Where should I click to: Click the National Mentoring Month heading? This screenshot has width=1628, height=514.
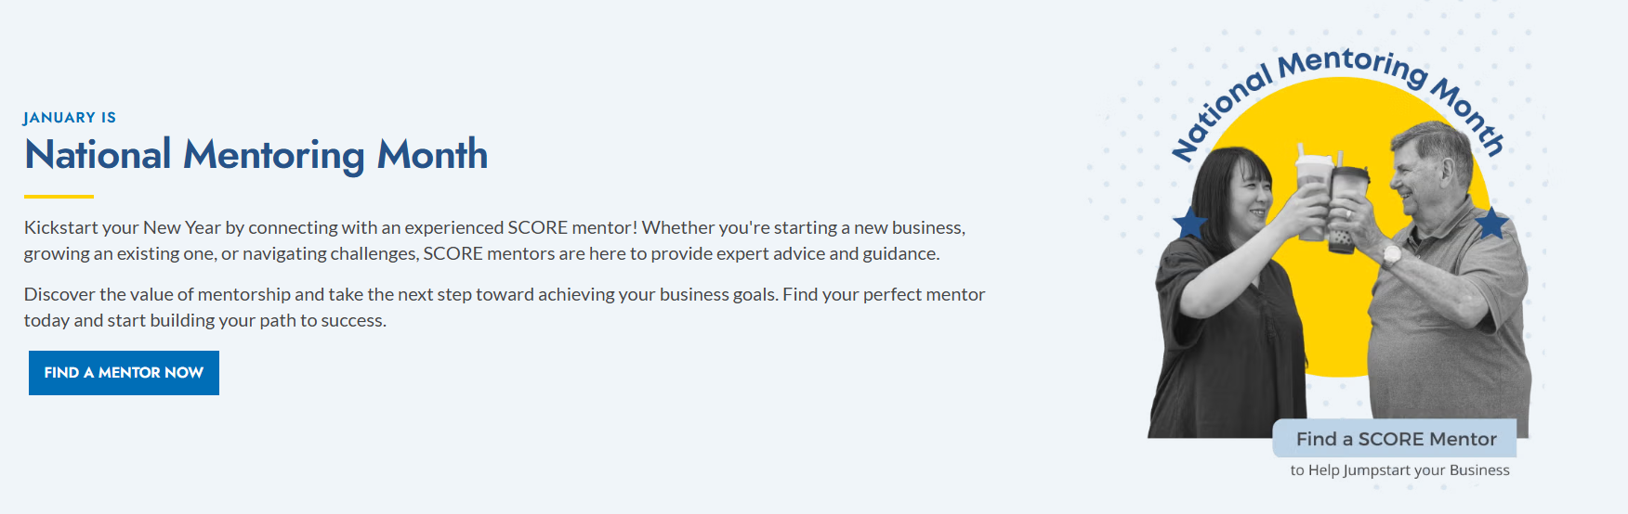256,155
